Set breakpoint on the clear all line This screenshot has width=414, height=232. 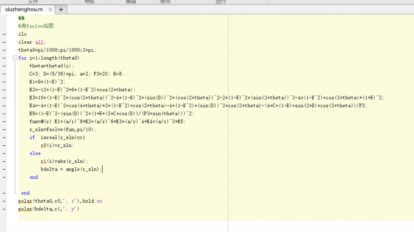(4, 42)
